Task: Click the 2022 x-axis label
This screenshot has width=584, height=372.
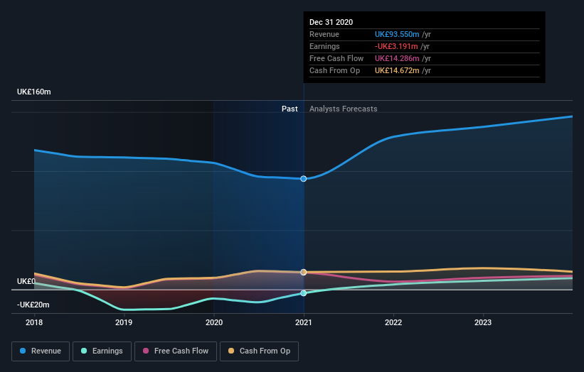Action: point(393,322)
